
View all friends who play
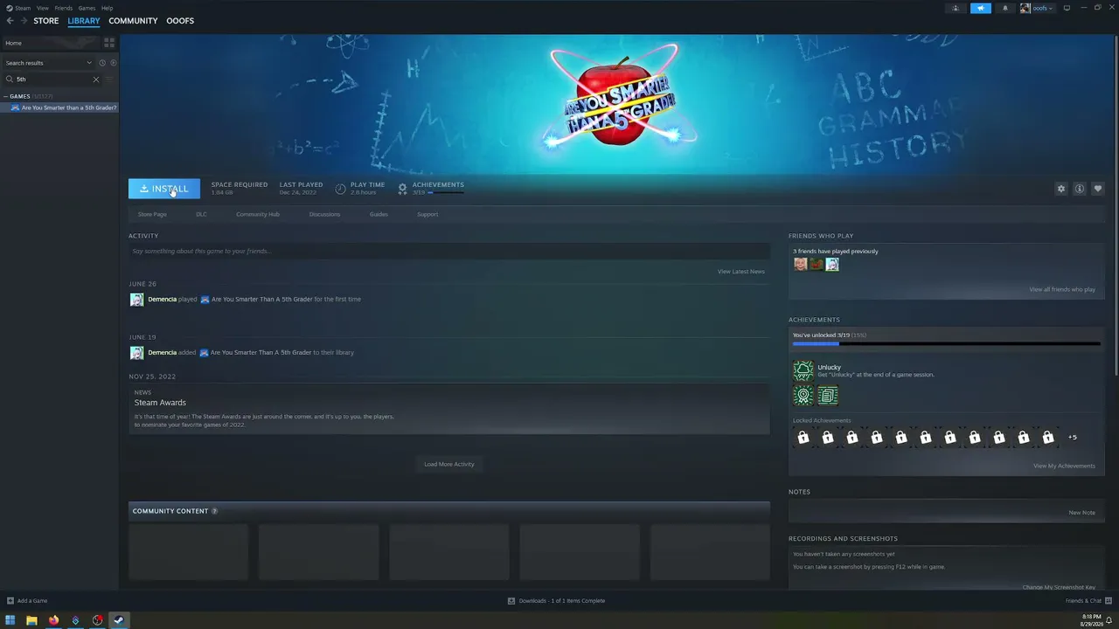[x=1062, y=289]
